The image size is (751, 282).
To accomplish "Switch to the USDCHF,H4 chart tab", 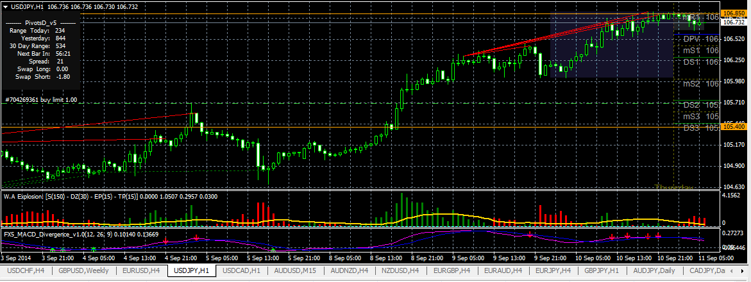I will 26,270.
